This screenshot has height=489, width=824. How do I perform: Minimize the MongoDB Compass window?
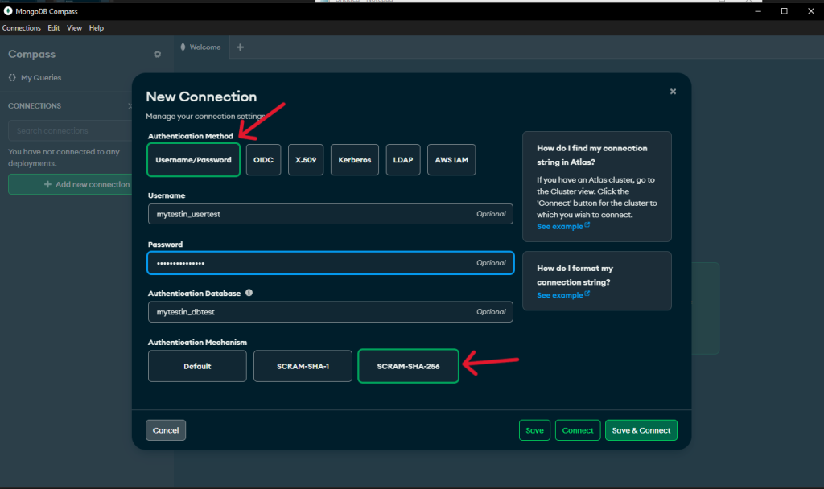coord(758,11)
